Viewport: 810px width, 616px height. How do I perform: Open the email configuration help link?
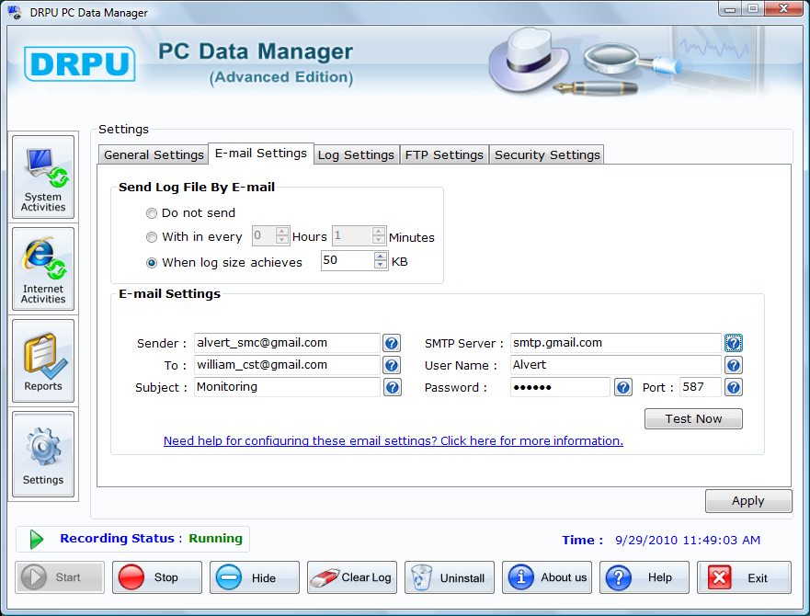point(394,440)
